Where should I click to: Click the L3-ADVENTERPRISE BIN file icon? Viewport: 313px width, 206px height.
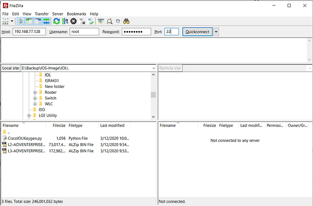tap(5, 151)
